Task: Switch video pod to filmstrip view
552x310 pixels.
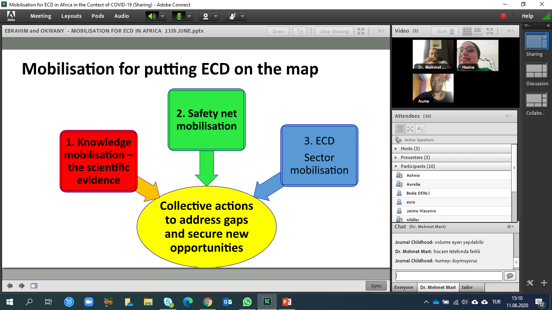Action: click(477, 31)
